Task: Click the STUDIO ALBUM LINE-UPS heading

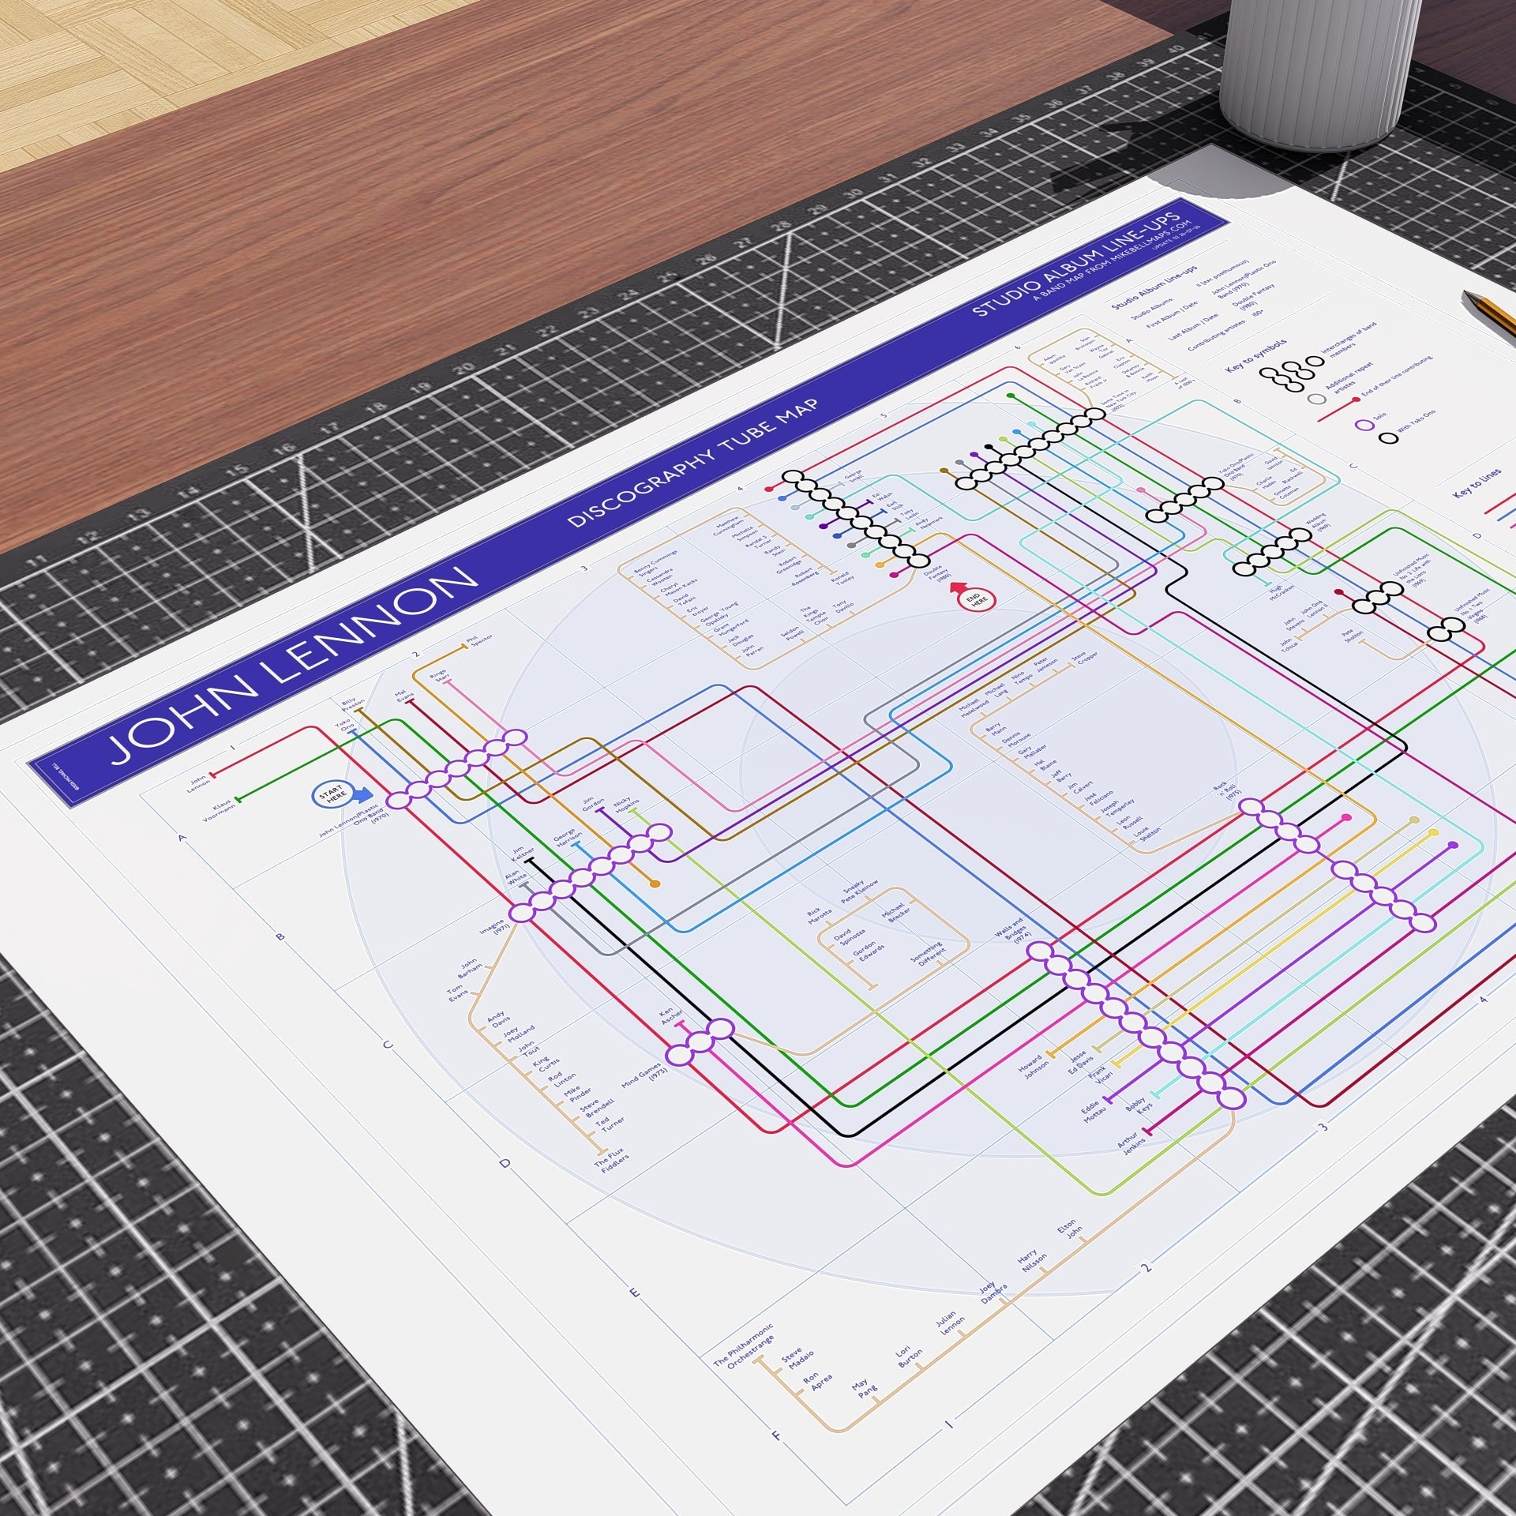Action: (1077, 259)
